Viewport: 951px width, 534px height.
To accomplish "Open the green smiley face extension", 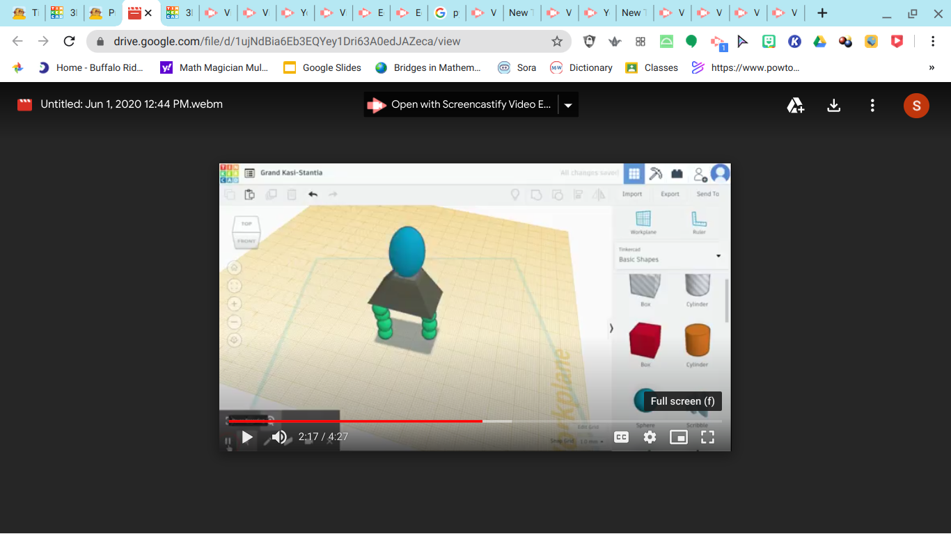I will 769,41.
